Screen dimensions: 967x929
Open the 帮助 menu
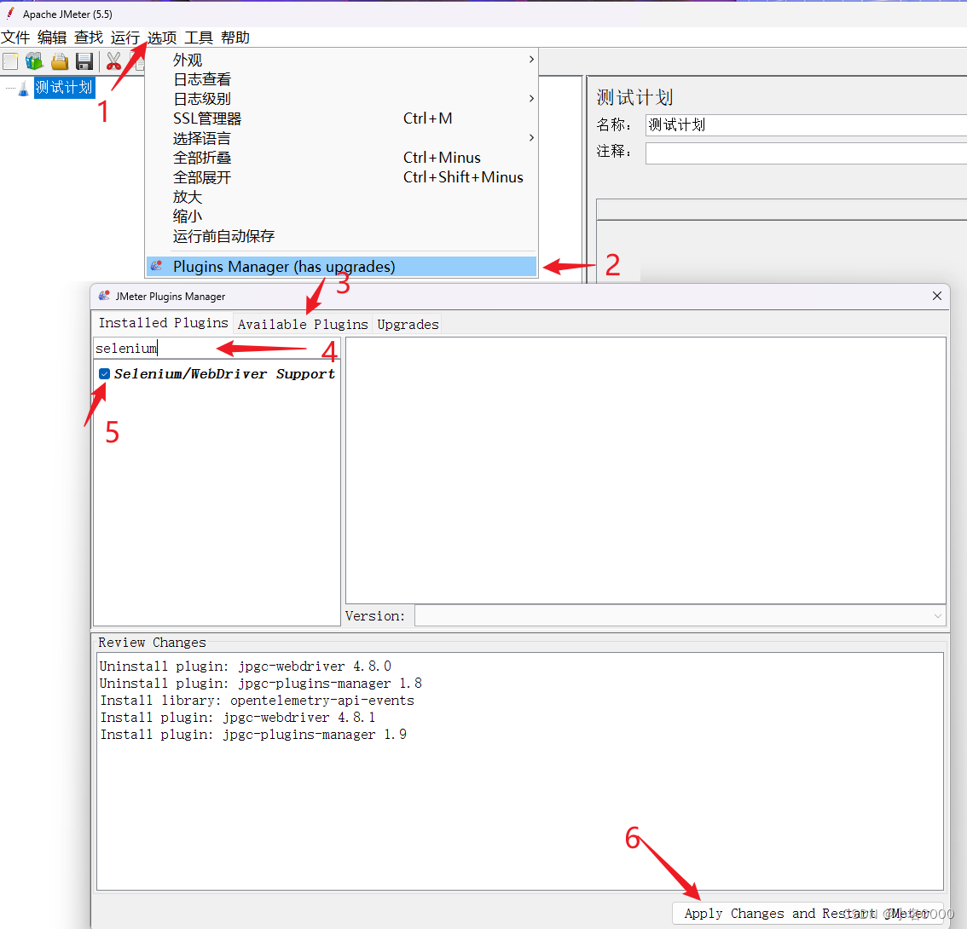click(x=235, y=38)
